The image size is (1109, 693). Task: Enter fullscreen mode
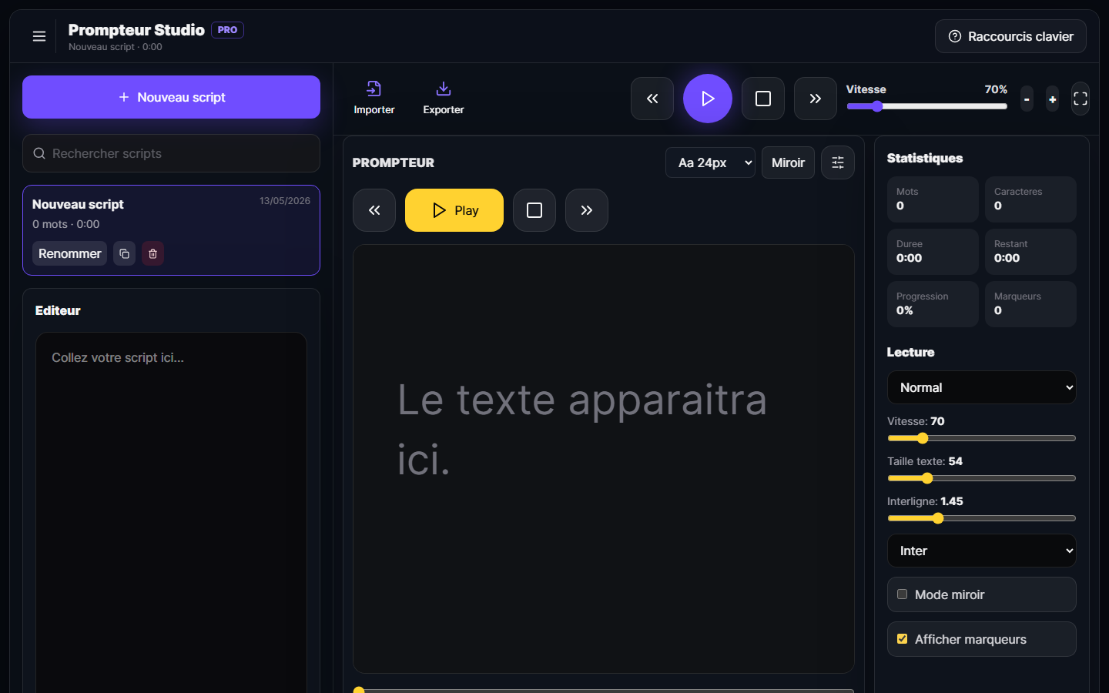[1081, 99]
